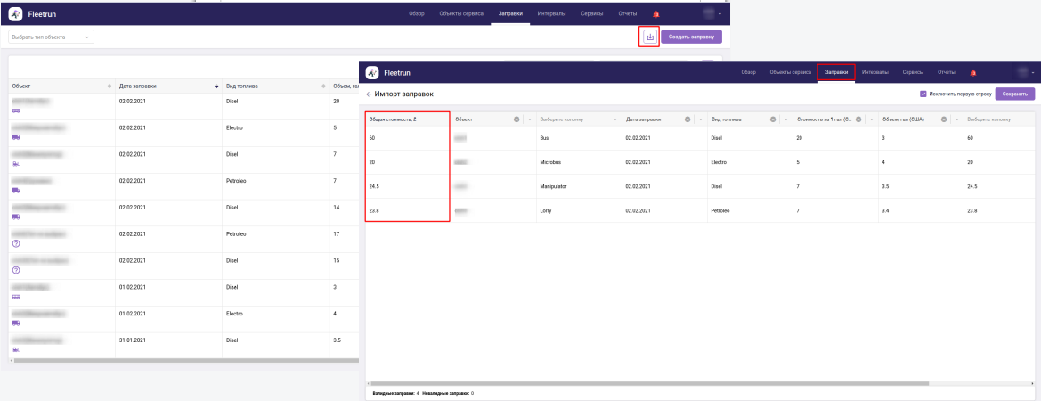
Task: Switch to the Обзор tab in the back window
Action: 417,14
